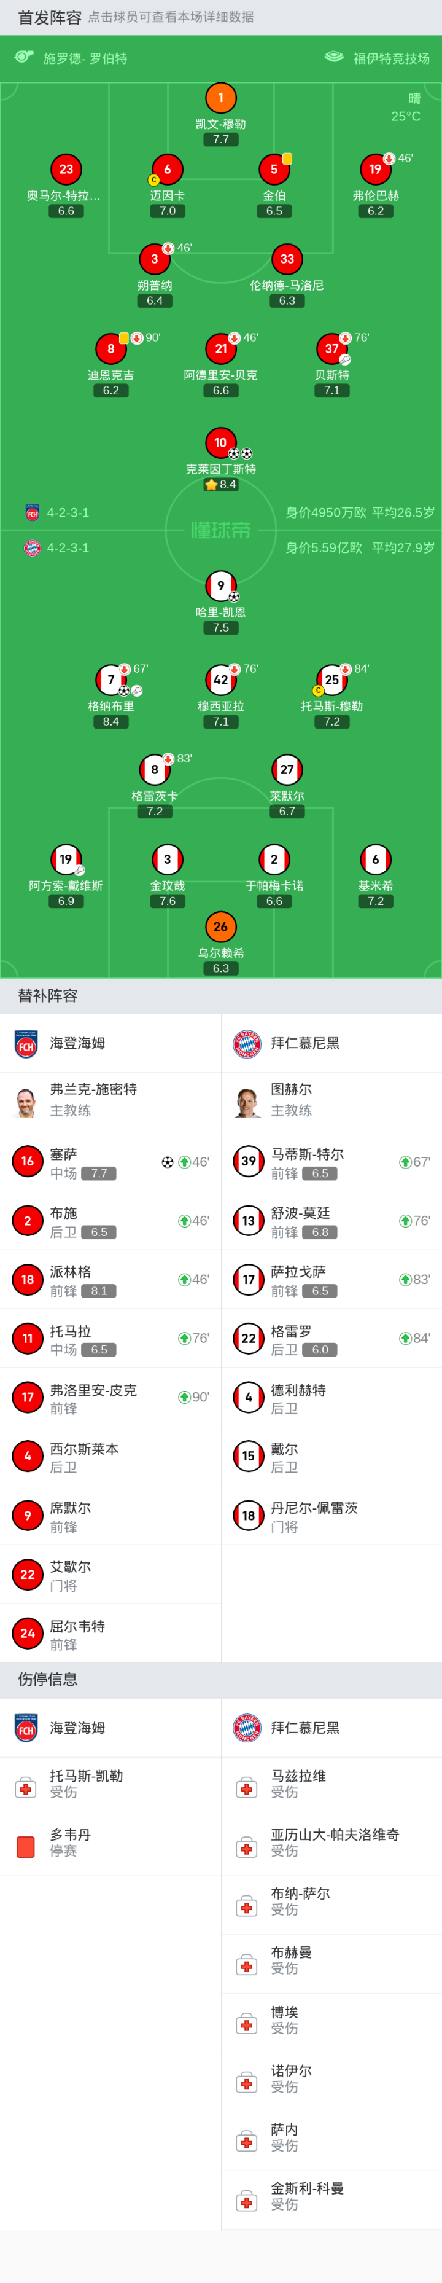
Task: Click referee Schröder-Robert name
Action: [85, 58]
